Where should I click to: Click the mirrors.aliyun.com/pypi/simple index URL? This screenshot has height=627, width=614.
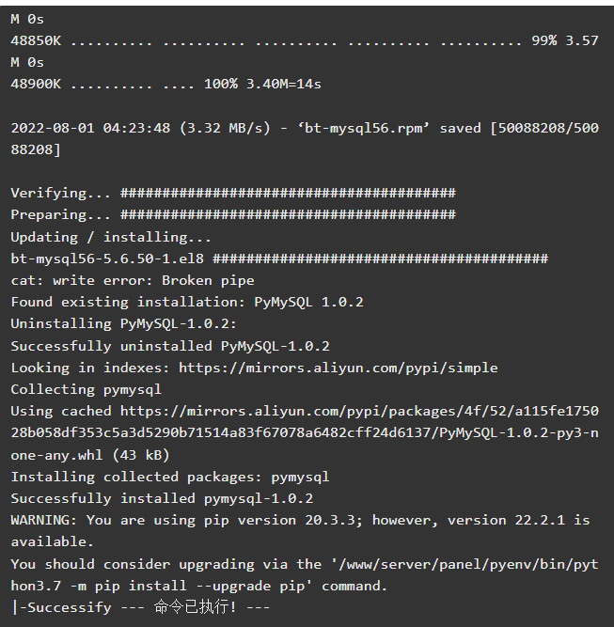[x=338, y=368]
